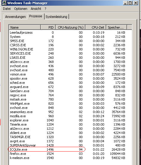This screenshot has width=141, height=165.
Task: Switch to the Anwendungen tab
Action: [x=15, y=17]
